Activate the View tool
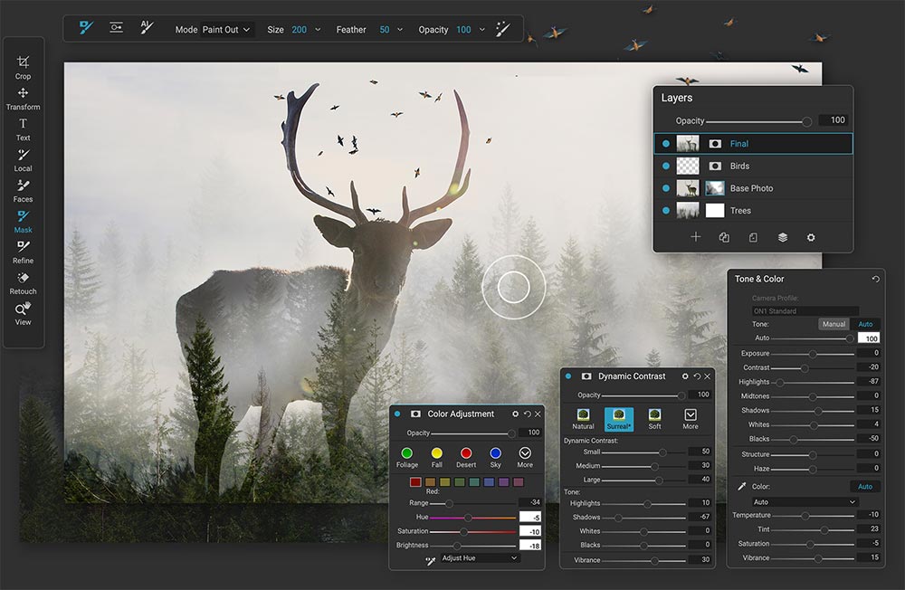905x590 pixels. click(23, 313)
